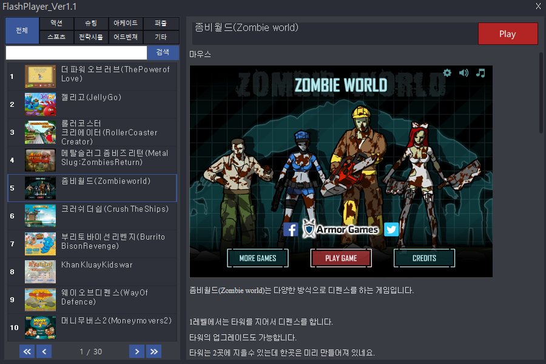The image size is (546, 364).
Task: Click PLAY GAME in the game preview
Action: click(341, 258)
